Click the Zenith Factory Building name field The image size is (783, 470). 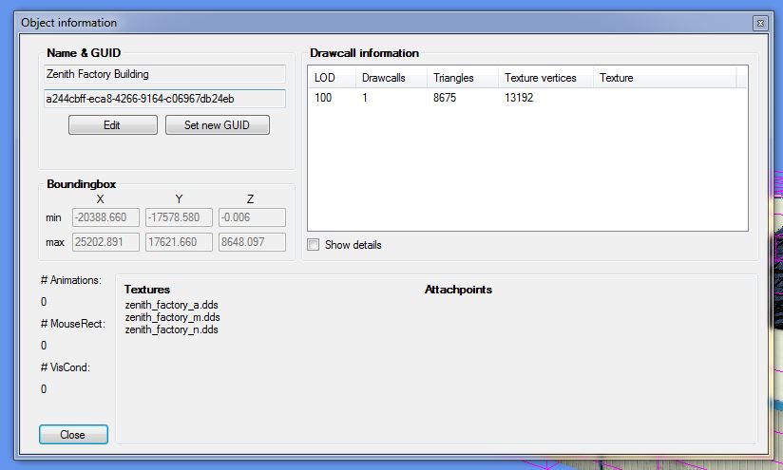point(164,74)
